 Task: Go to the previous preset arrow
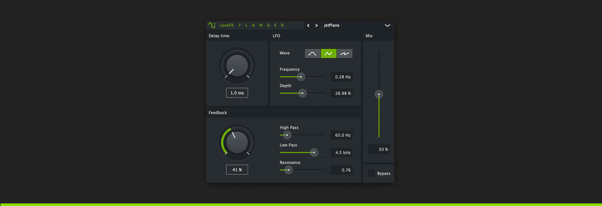coord(308,25)
